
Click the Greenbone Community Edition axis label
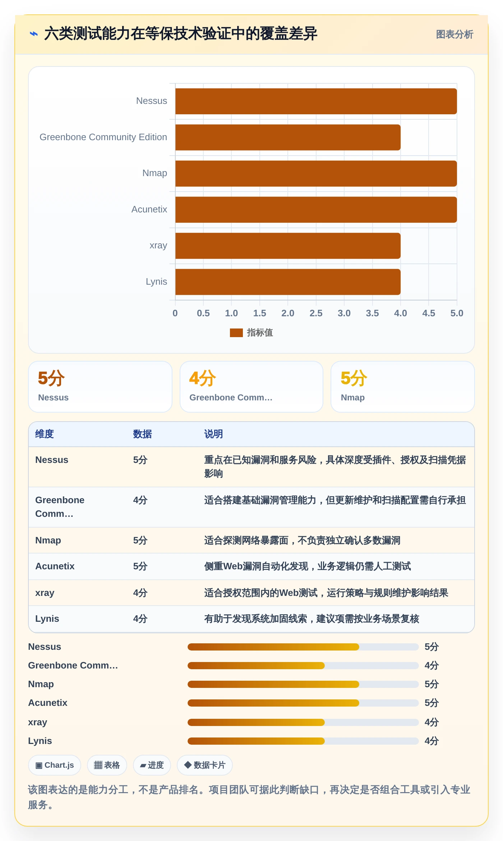(103, 137)
